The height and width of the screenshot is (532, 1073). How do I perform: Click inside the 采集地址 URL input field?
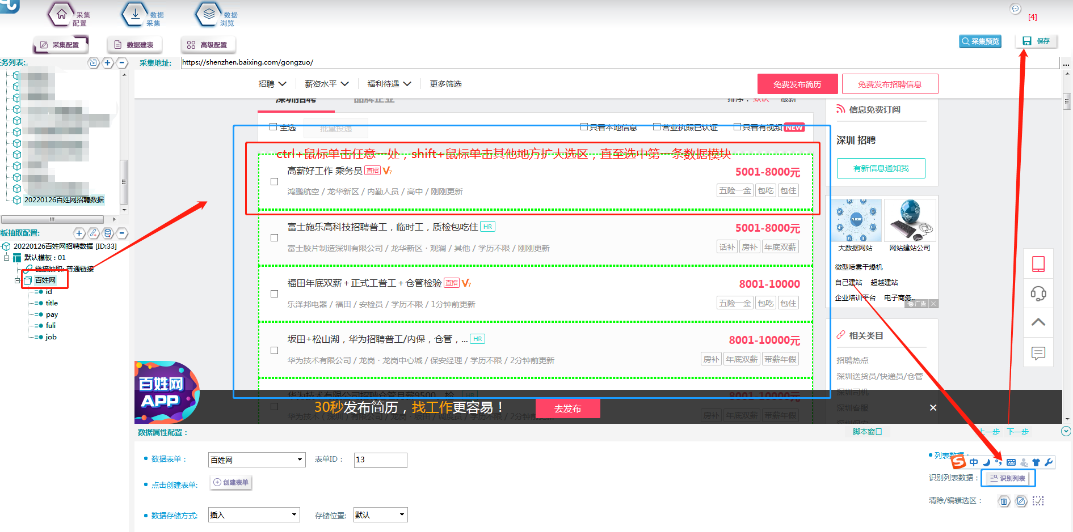click(397, 62)
